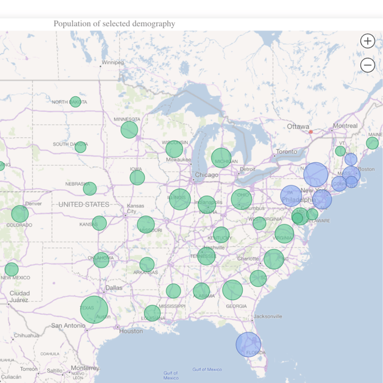This screenshot has width=383, height=383.
Task: Click the Chicago city label
Action: click(206, 175)
